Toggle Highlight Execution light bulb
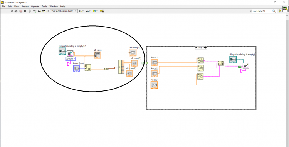This screenshot has width=289, height=147. [x=30, y=11]
